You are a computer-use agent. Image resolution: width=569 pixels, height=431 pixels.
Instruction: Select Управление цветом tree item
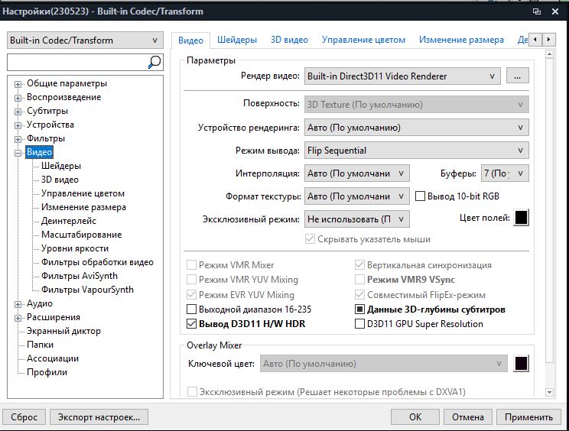click(83, 193)
